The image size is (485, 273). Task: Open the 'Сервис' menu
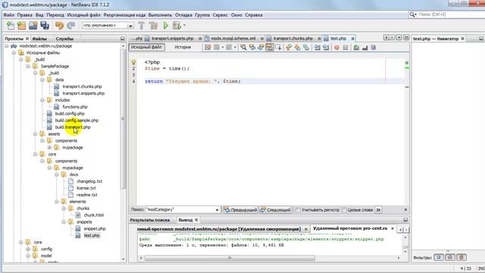221,15
